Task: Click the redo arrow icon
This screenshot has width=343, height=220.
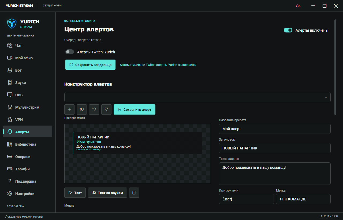Action: click(x=106, y=109)
